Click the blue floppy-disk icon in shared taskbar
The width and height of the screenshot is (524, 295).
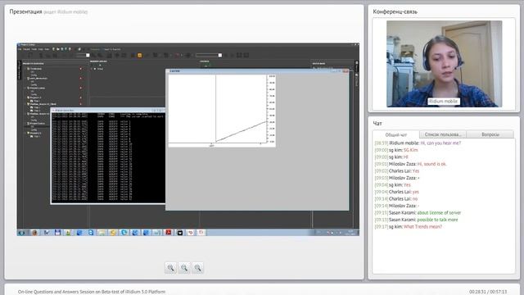coord(57,233)
